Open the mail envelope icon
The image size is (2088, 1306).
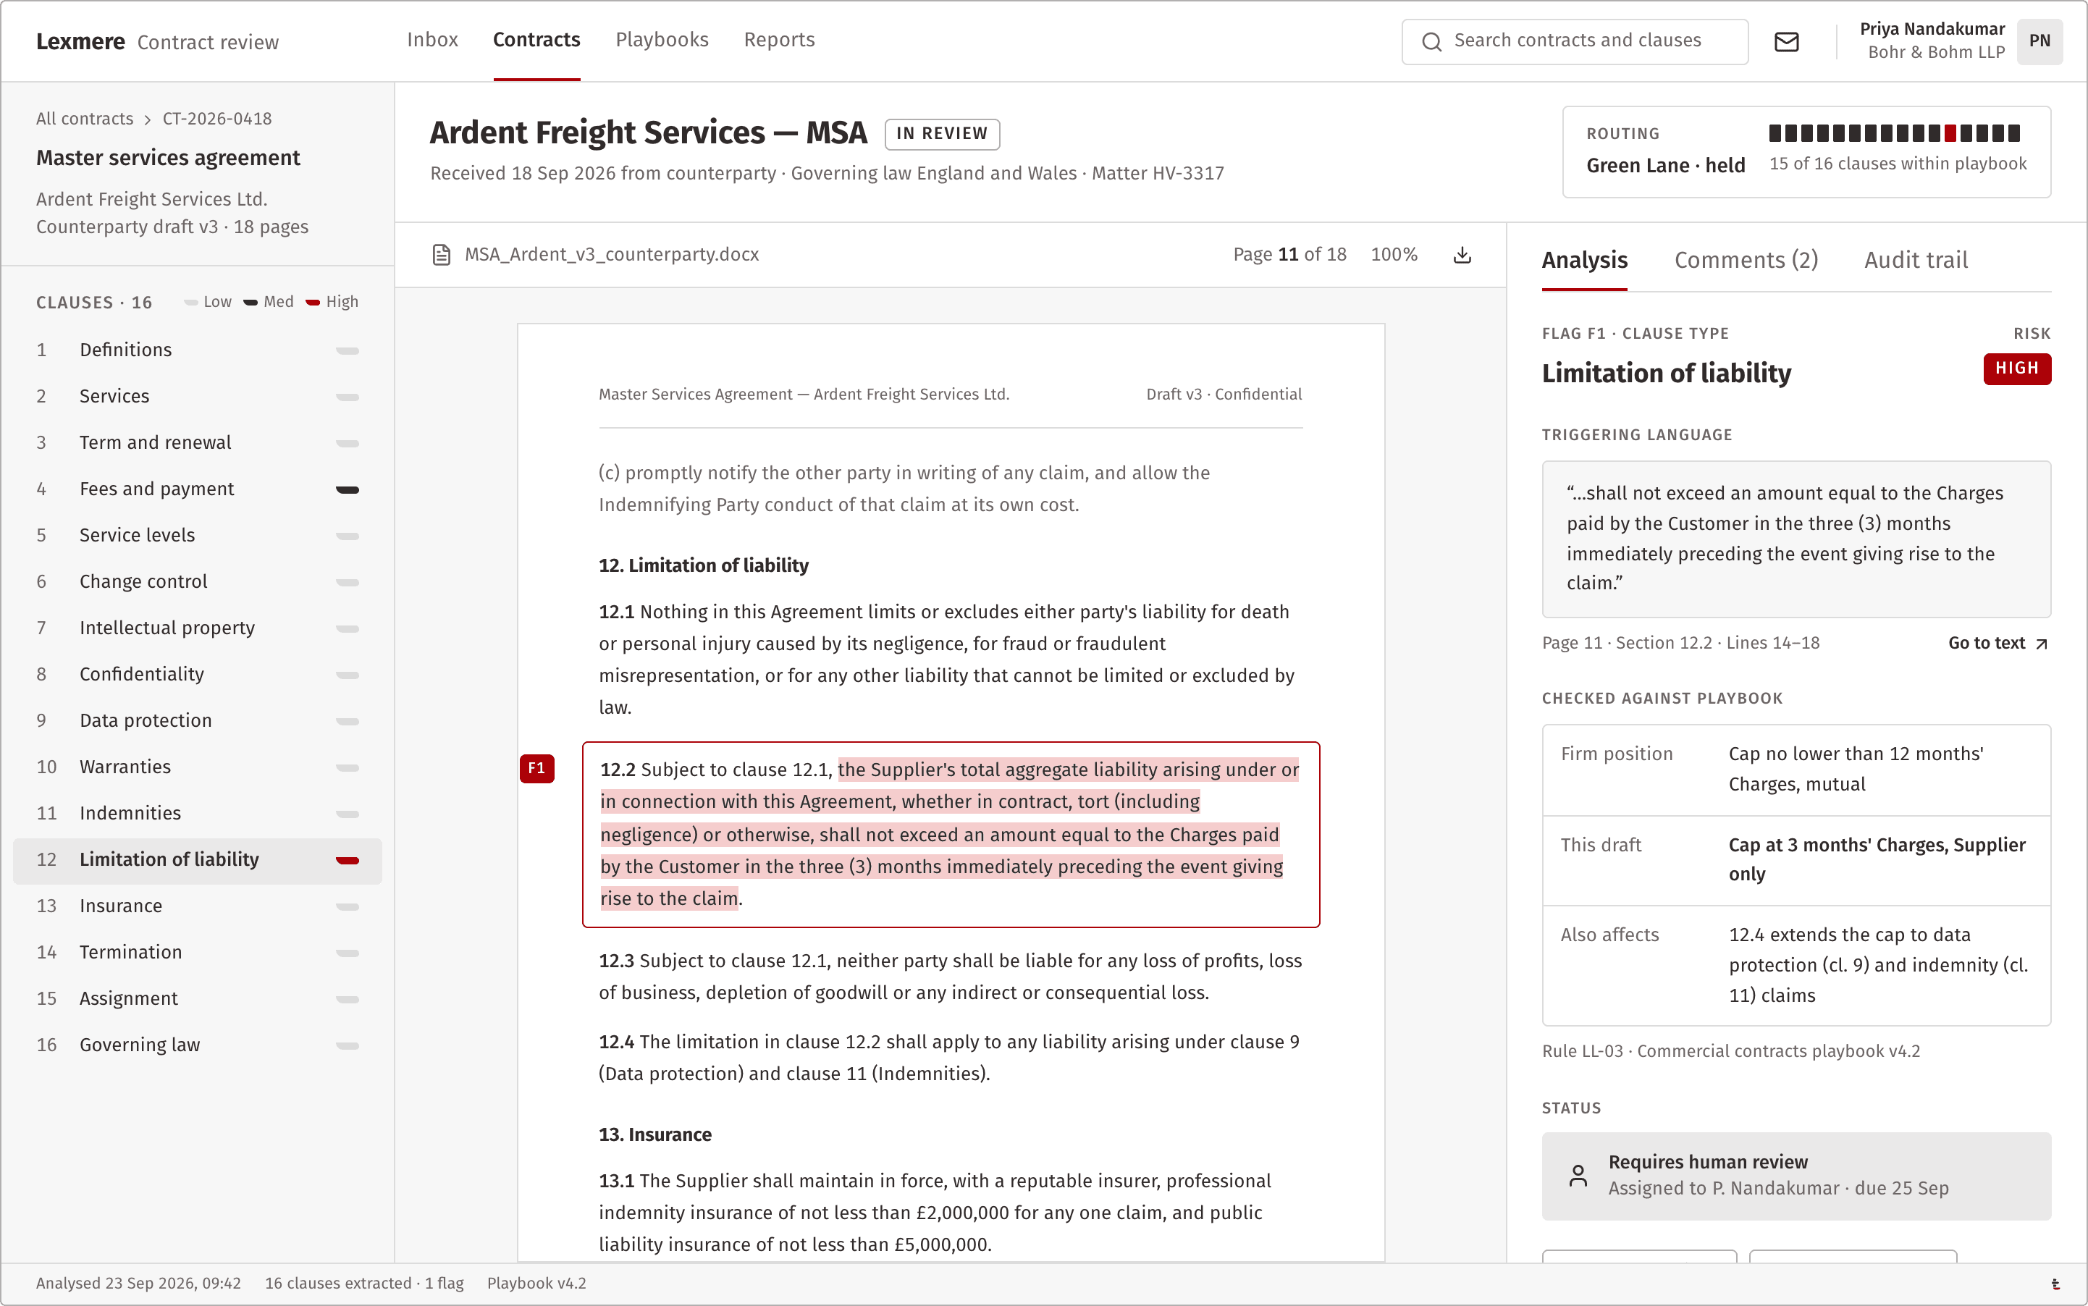point(1787,41)
